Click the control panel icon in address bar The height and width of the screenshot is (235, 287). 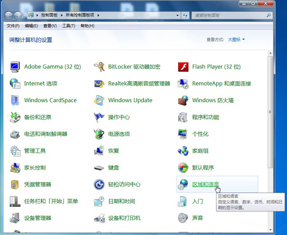coord(31,15)
